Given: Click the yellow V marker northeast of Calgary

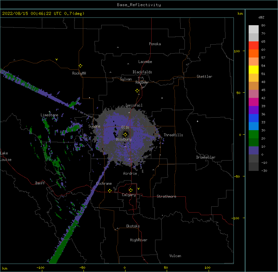Looking at the screenshot, I should tap(138, 189).
